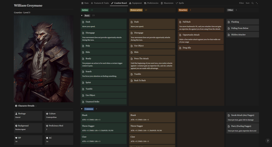Click the Hidden Attacker page icon
272x147 pixels.
pos(229,35)
